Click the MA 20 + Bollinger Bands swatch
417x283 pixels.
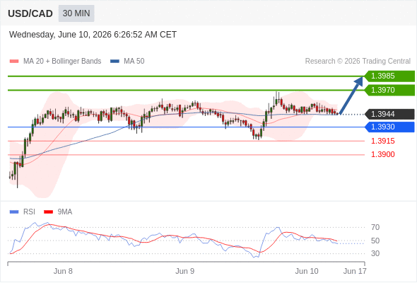[x=14, y=62]
